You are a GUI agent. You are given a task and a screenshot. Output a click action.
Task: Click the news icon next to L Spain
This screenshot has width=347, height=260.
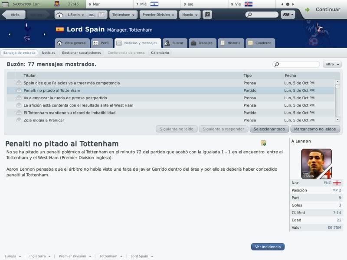(91, 15)
